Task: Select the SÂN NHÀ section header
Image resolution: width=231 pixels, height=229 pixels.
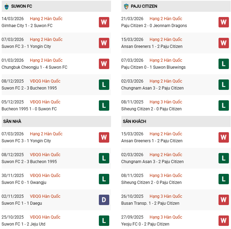Action: pos(12,121)
